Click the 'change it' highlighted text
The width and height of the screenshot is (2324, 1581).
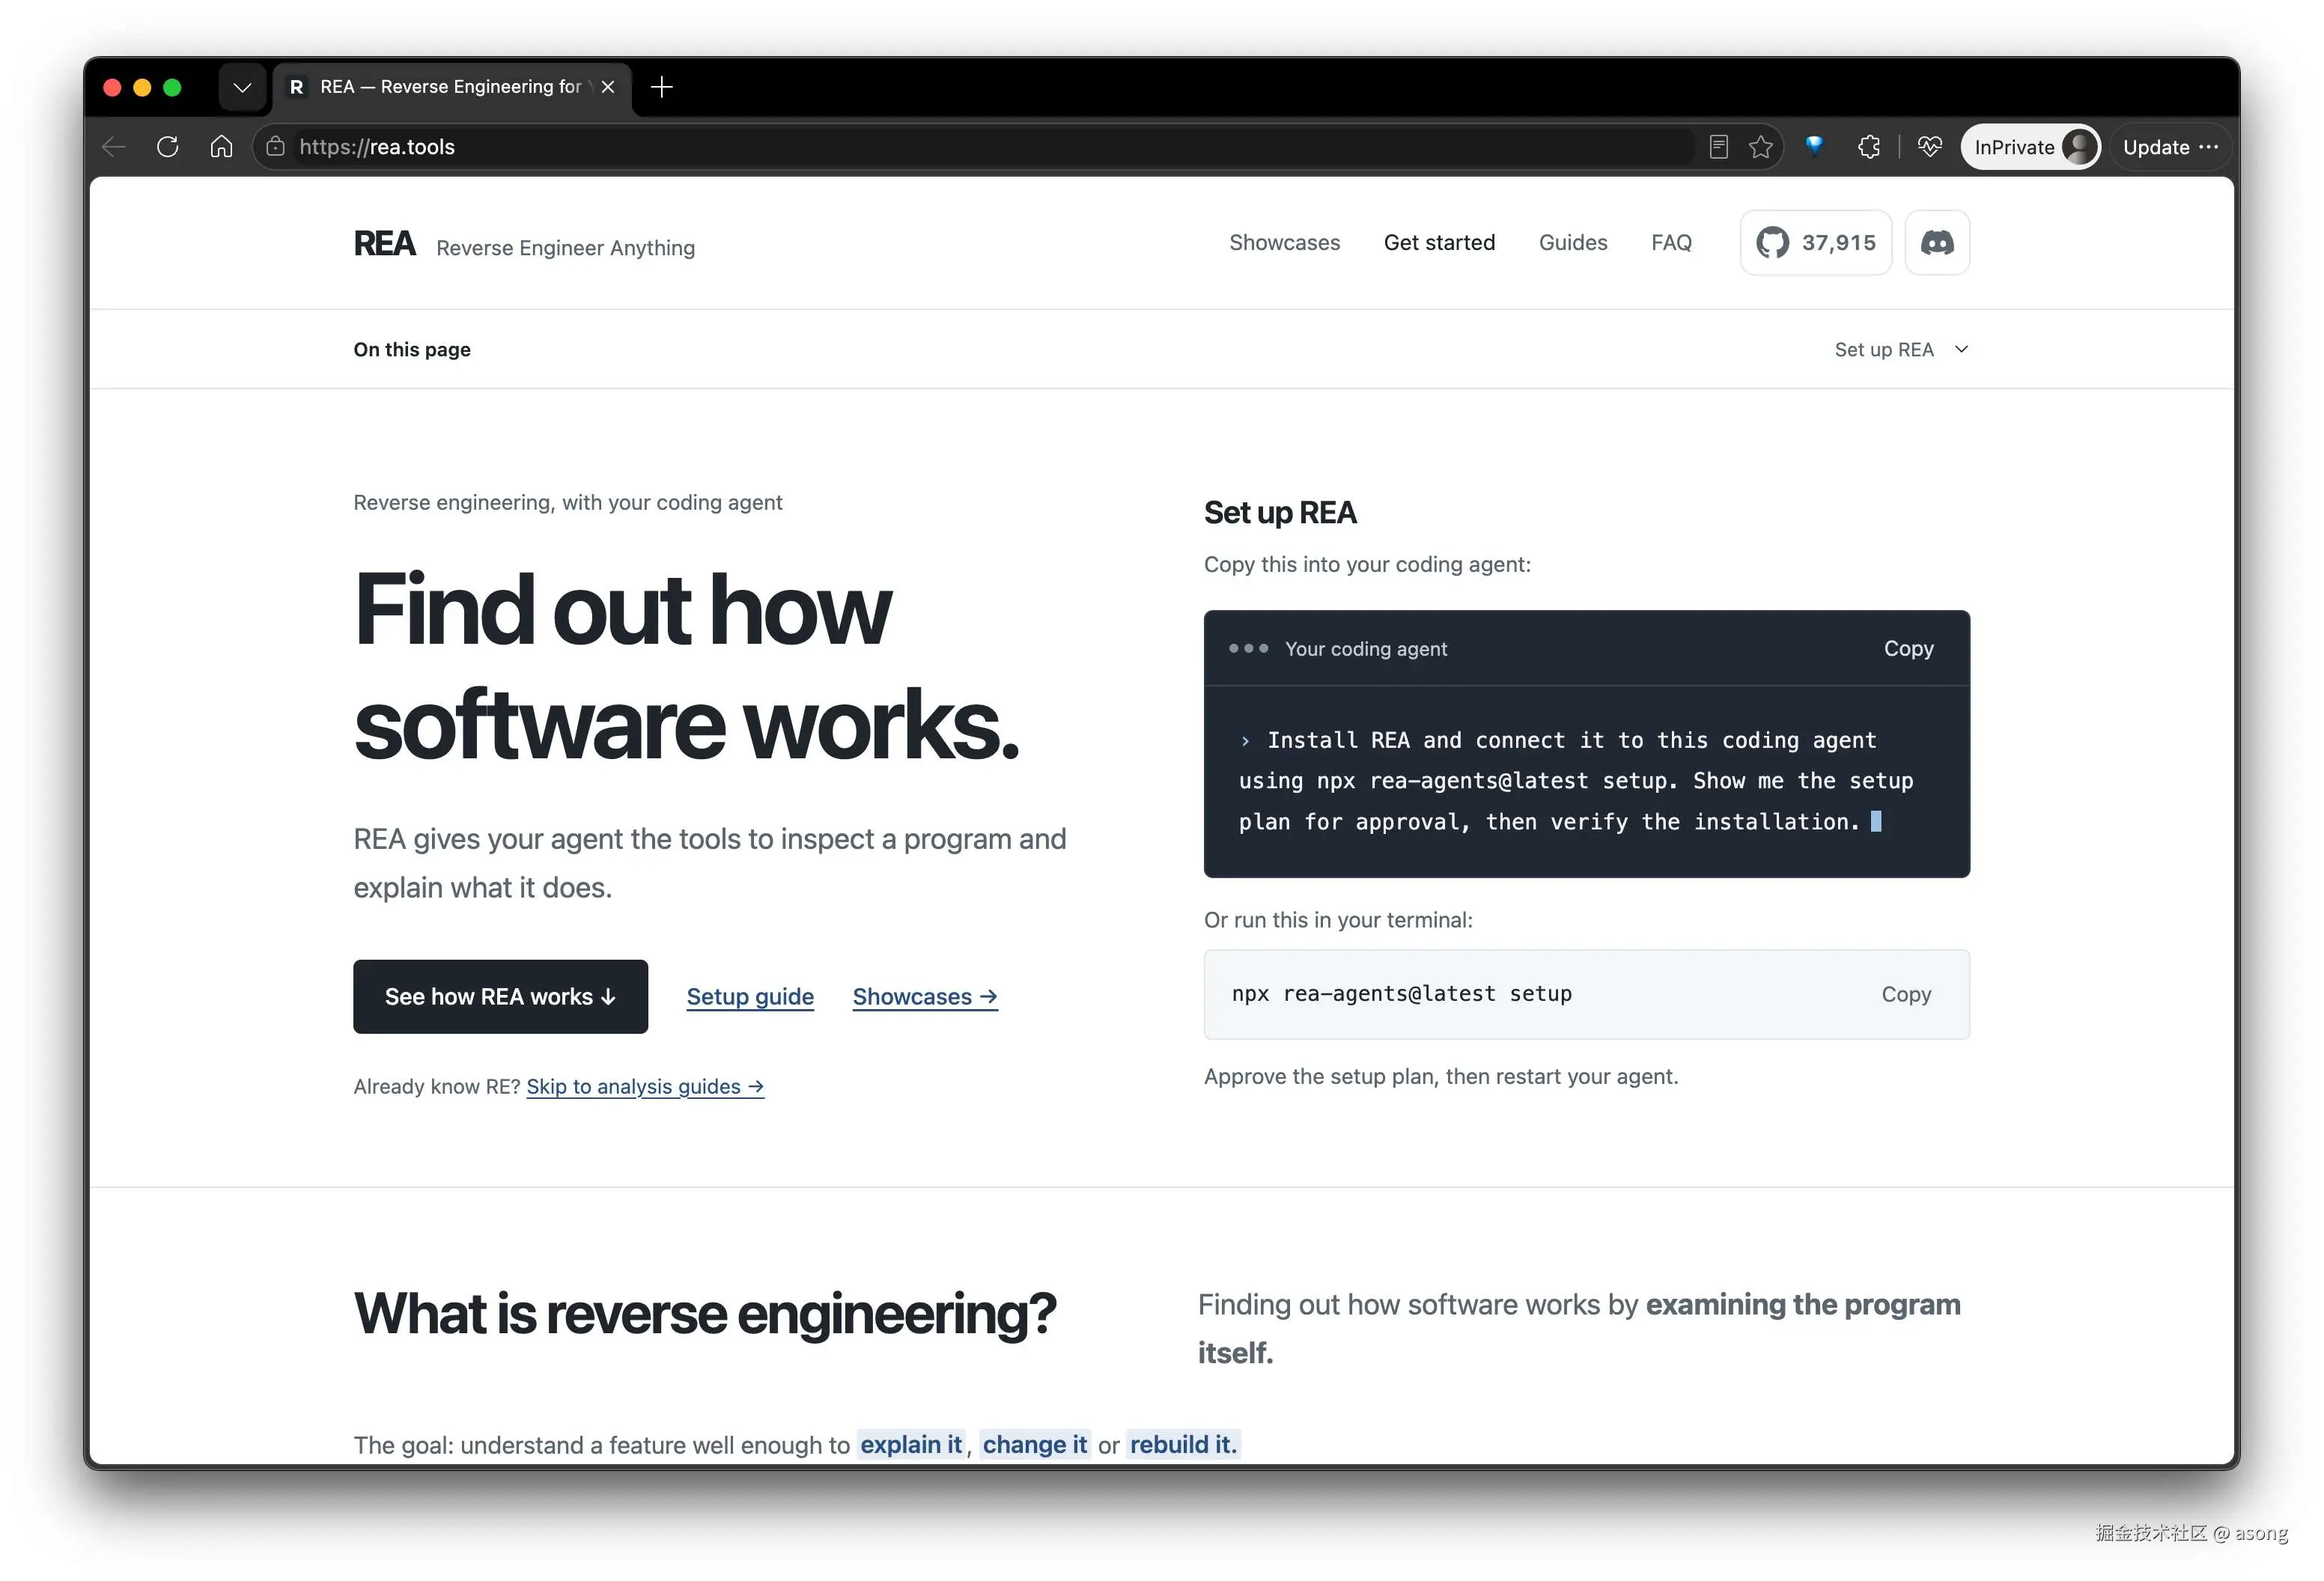tap(1035, 1445)
